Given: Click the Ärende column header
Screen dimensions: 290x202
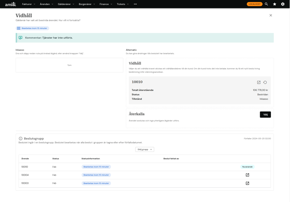Looking at the screenshot, I should [x=25, y=159].
